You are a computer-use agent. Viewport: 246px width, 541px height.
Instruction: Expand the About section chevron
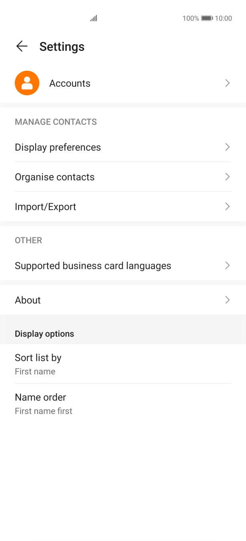pyautogui.click(x=227, y=300)
